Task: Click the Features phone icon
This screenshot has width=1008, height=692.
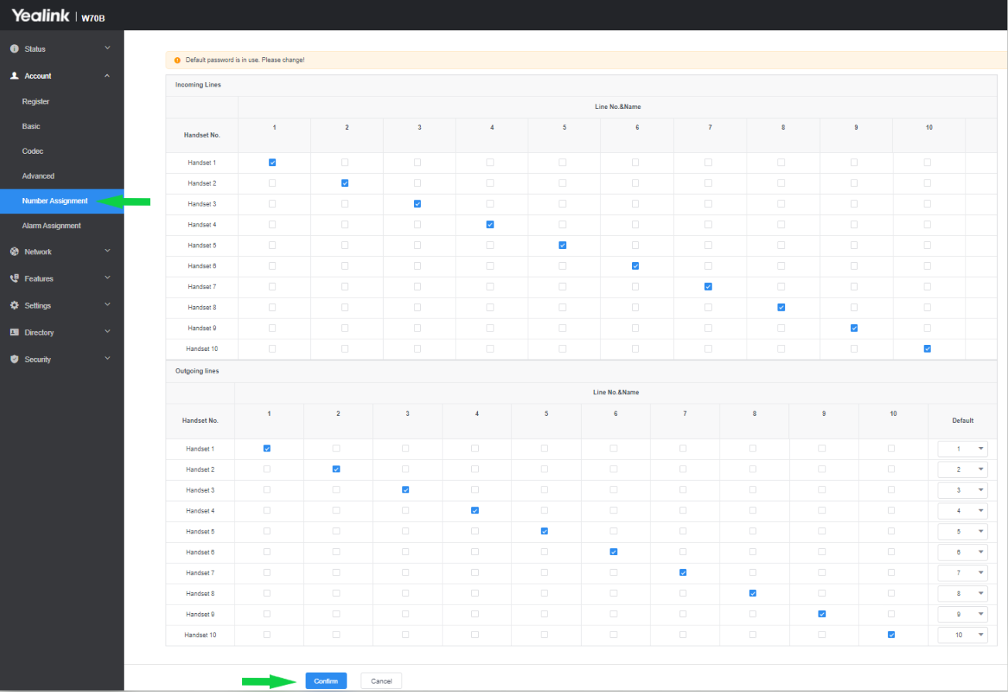Action: click(x=14, y=278)
